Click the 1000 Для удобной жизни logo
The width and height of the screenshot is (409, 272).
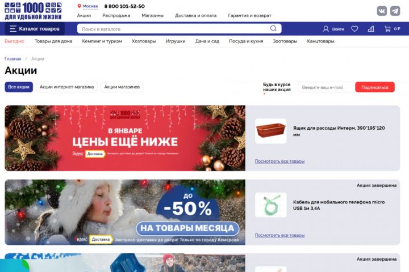33,11
